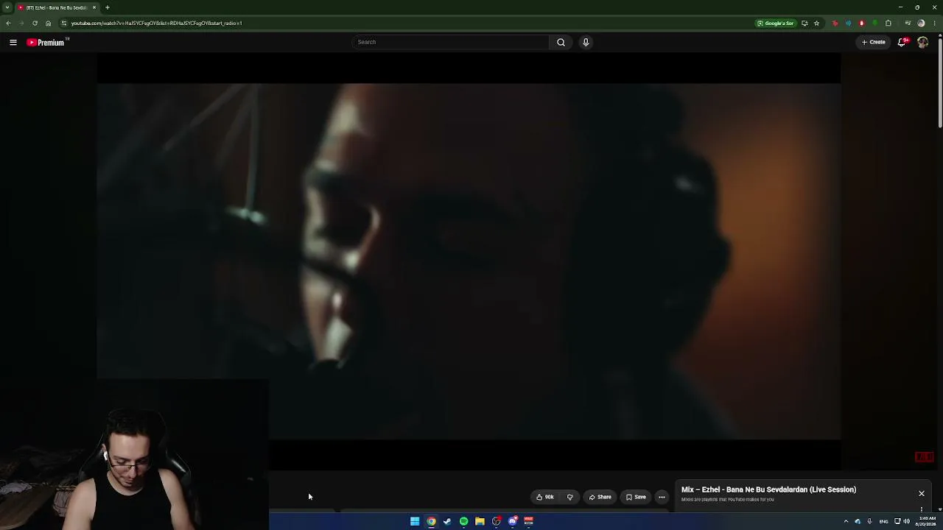The width and height of the screenshot is (943, 530).
Task: Open a new browser tab
Action: 108,7
